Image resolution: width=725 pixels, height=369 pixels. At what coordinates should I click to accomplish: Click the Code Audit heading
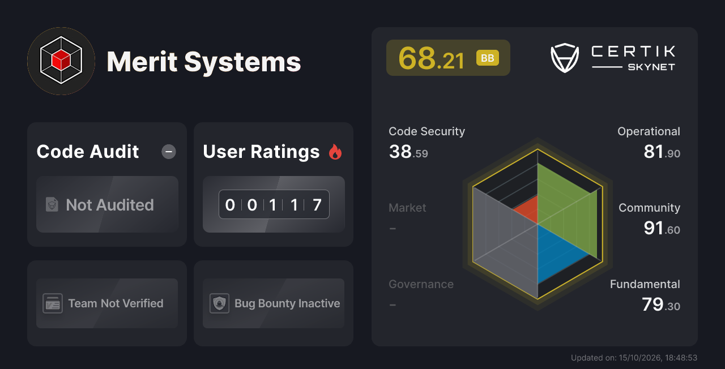click(88, 152)
